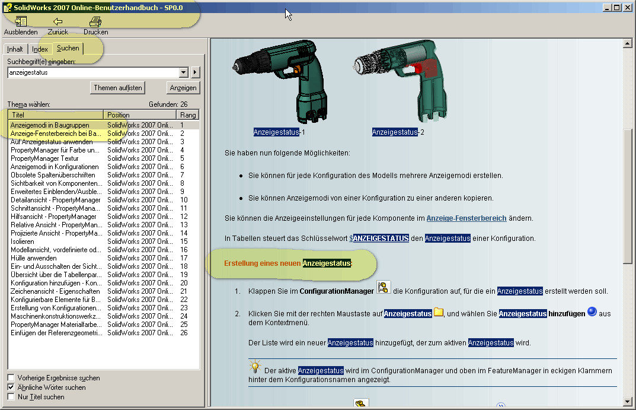Sort results by the Rang column header

(x=187, y=115)
